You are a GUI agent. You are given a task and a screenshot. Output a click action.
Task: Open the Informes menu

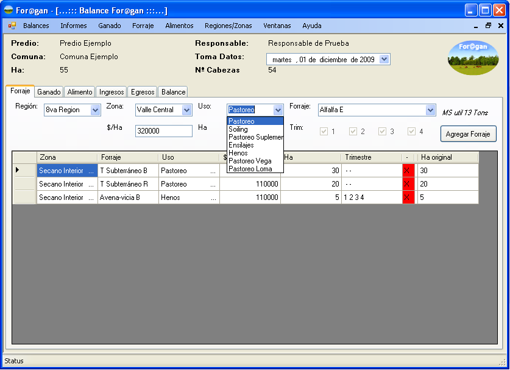pyautogui.click(x=73, y=26)
